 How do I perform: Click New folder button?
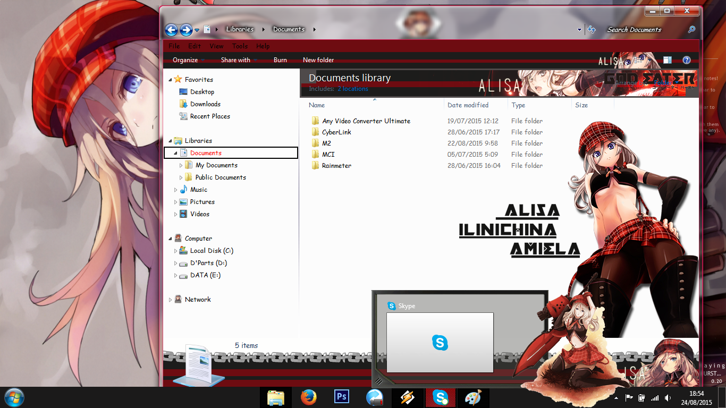318,60
